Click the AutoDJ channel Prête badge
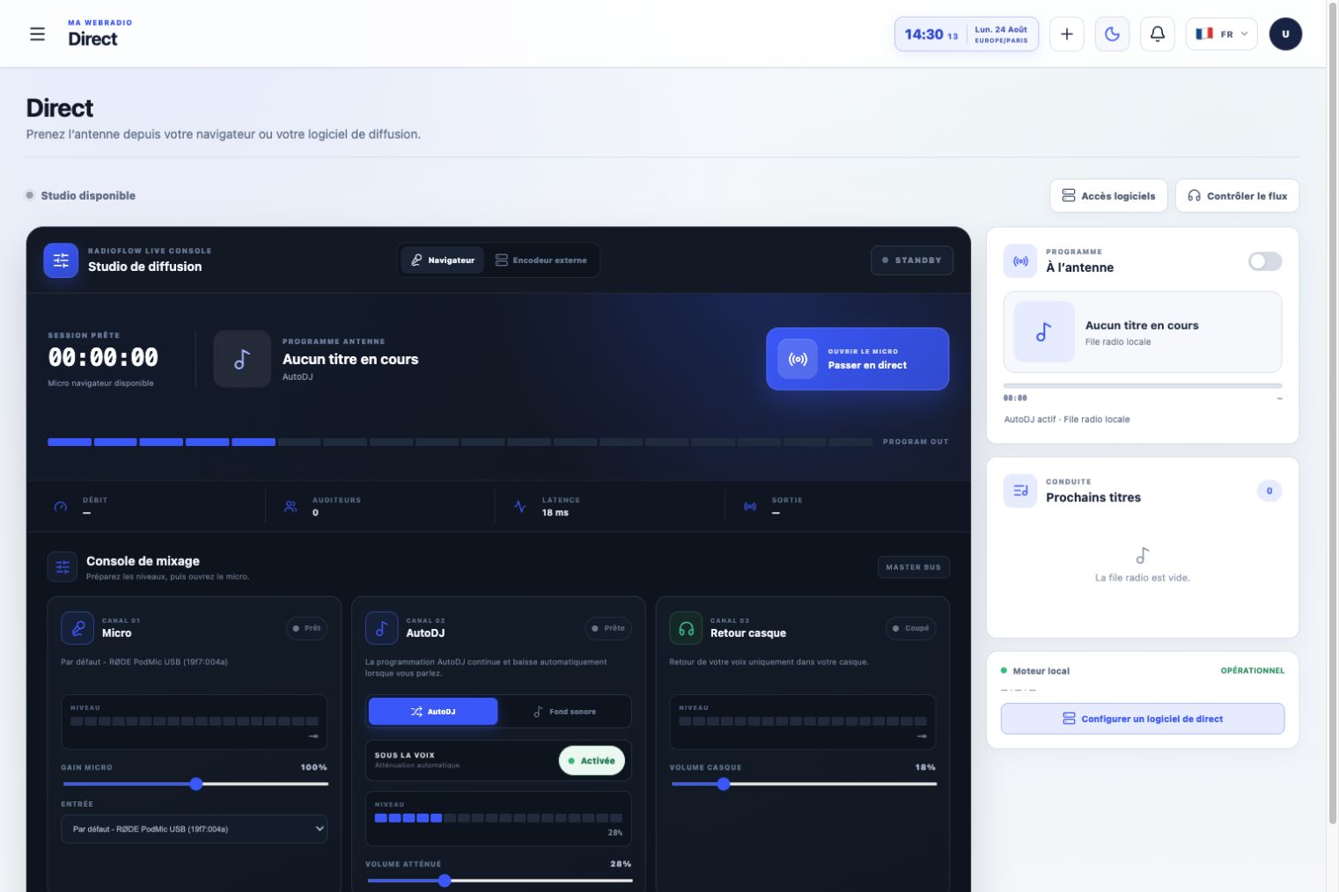Viewport: 1339px width, 892px height. 608,628
